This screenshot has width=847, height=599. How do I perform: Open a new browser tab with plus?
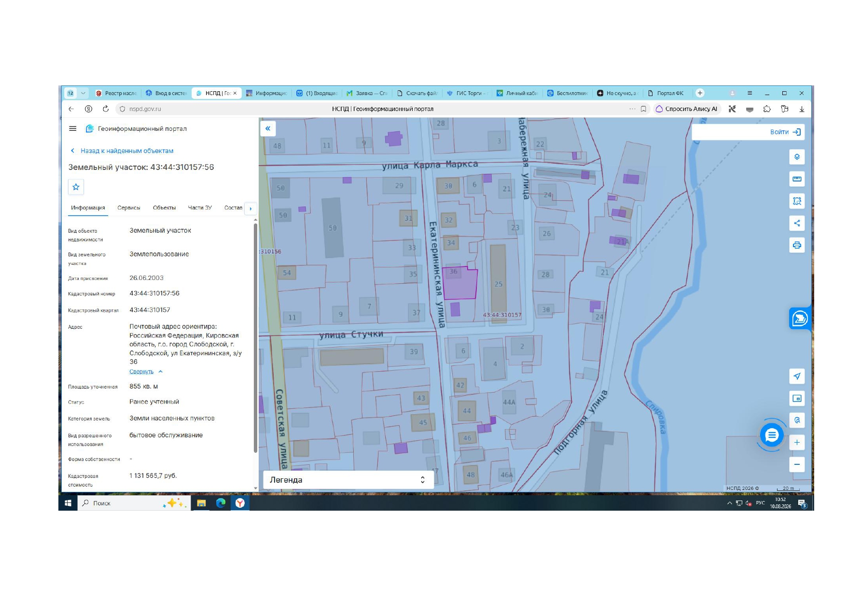[x=700, y=93]
